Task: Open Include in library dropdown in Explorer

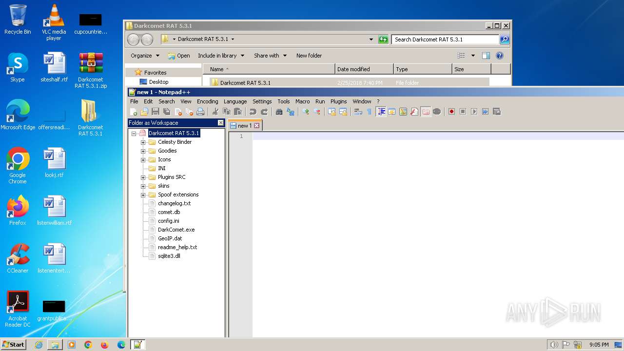Action: (x=221, y=56)
